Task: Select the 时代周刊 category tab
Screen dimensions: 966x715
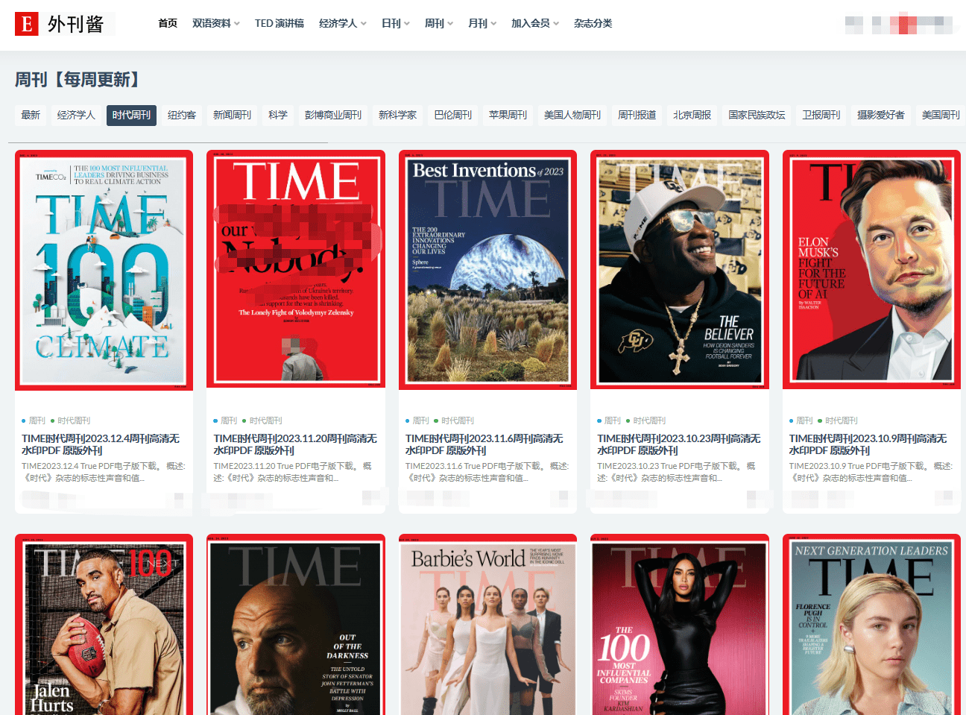Action: tap(131, 115)
